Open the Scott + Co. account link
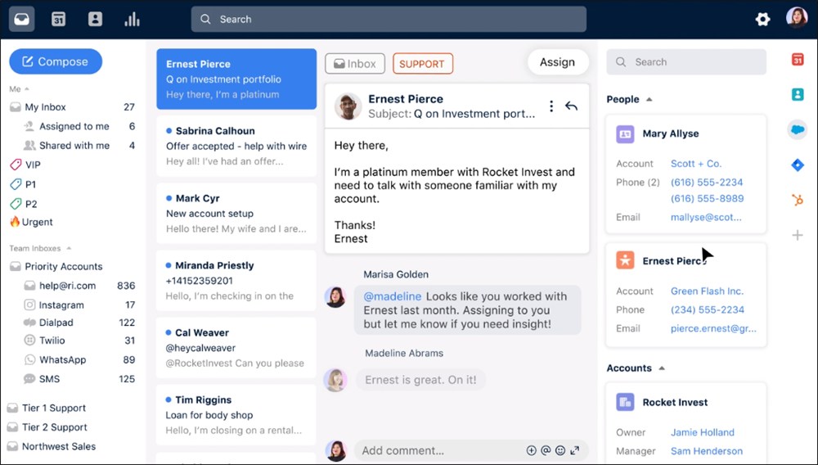Image resolution: width=818 pixels, height=465 pixels. pyautogui.click(x=696, y=164)
